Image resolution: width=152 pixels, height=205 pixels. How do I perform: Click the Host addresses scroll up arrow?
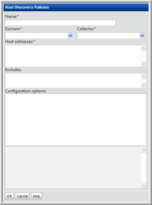pyautogui.click(x=144, y=48)
